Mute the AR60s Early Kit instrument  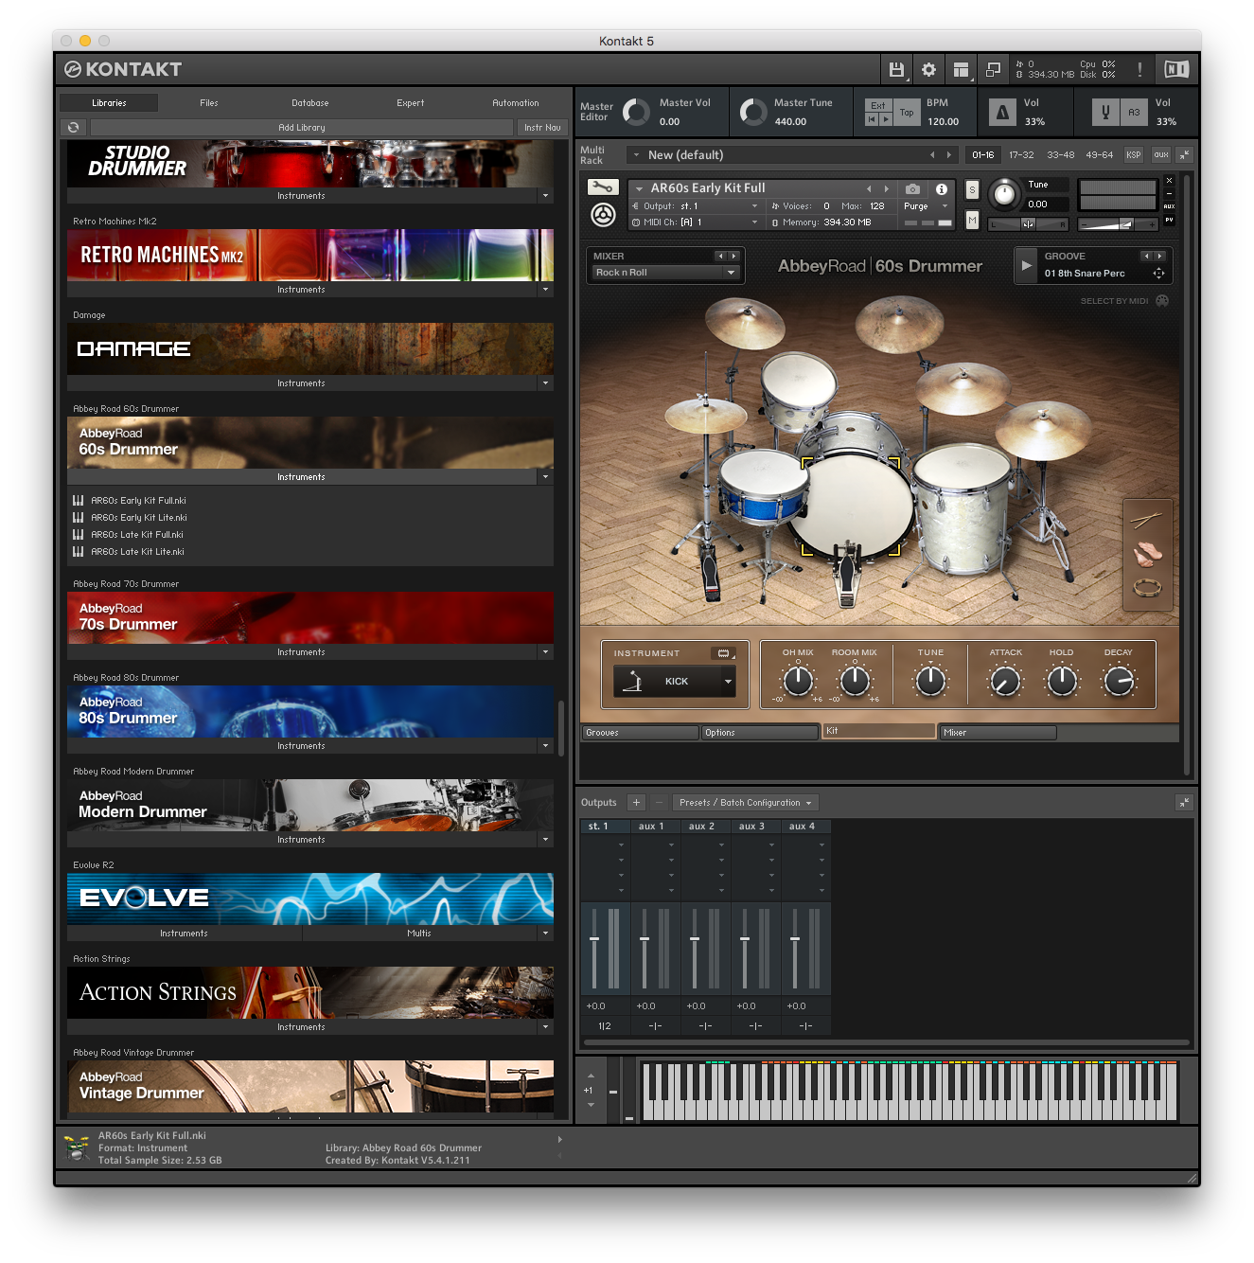(x=972, y=220)
